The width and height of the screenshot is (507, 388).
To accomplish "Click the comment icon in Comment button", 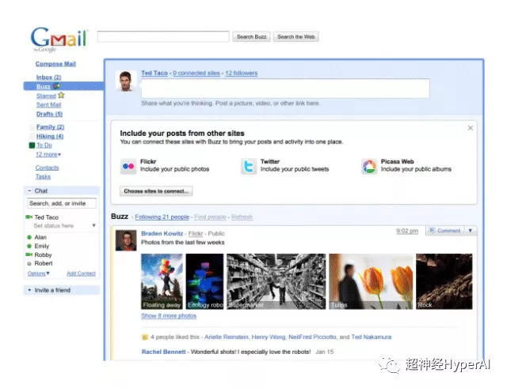I will [432, 230].
